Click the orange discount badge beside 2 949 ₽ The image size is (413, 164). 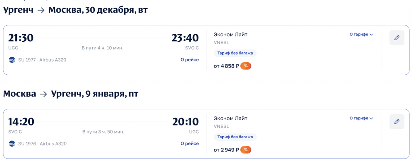pyautogui.click(x=246, y=150)
